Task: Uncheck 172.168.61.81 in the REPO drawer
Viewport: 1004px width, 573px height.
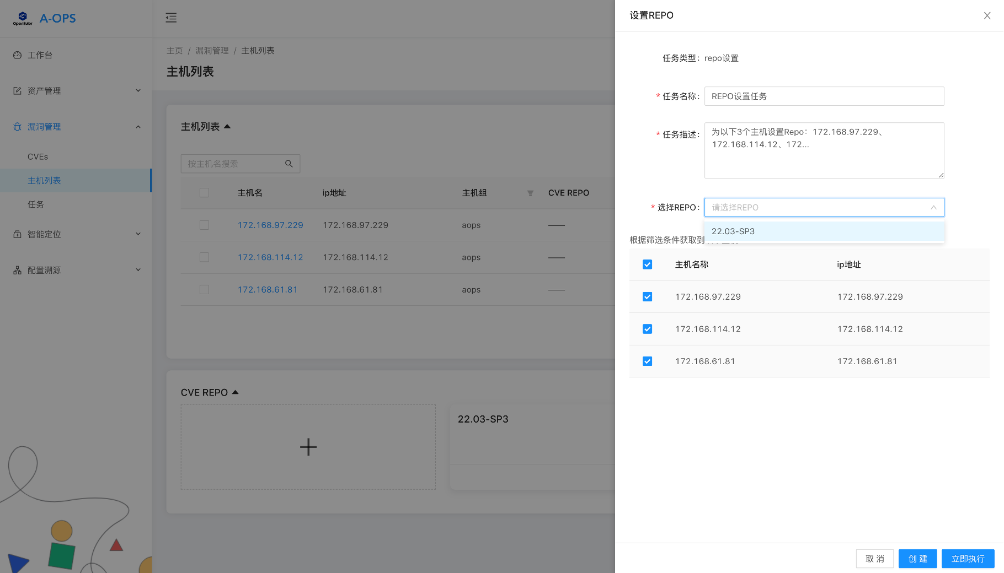Action: (647, 361)
